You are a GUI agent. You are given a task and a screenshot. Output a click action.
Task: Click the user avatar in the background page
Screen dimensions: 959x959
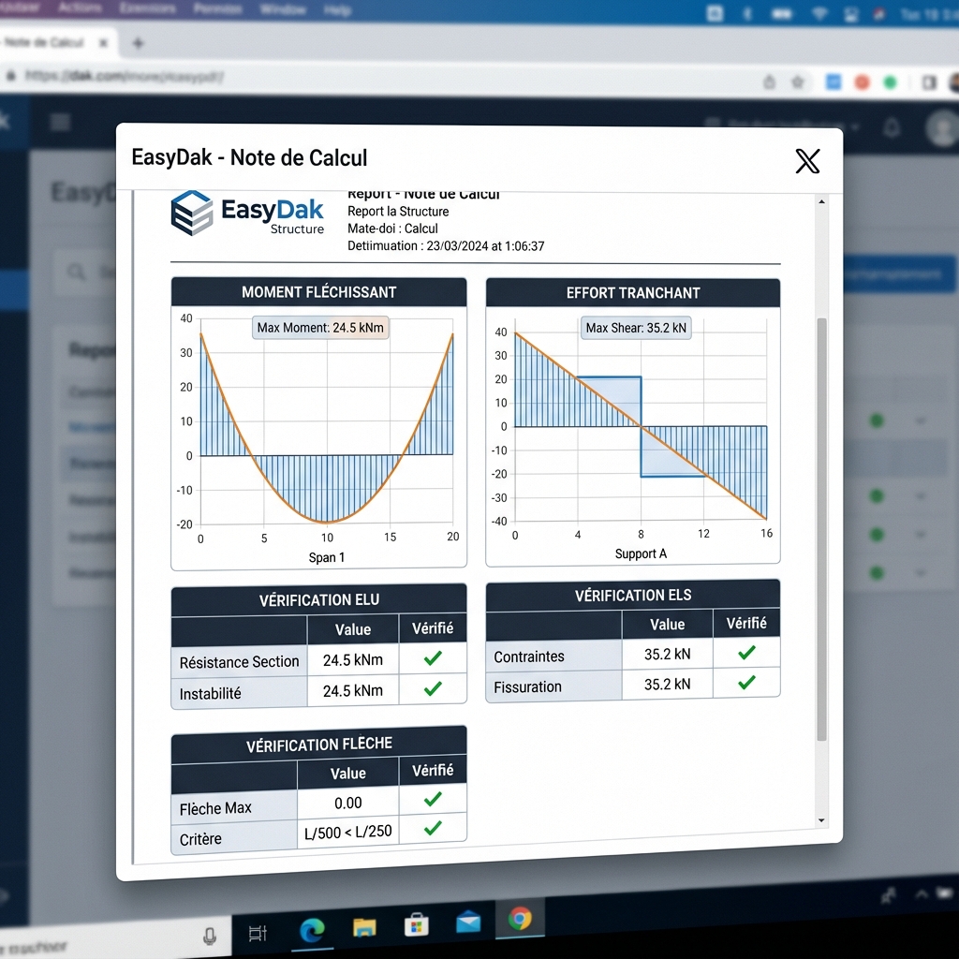click(x=942, y=128)
